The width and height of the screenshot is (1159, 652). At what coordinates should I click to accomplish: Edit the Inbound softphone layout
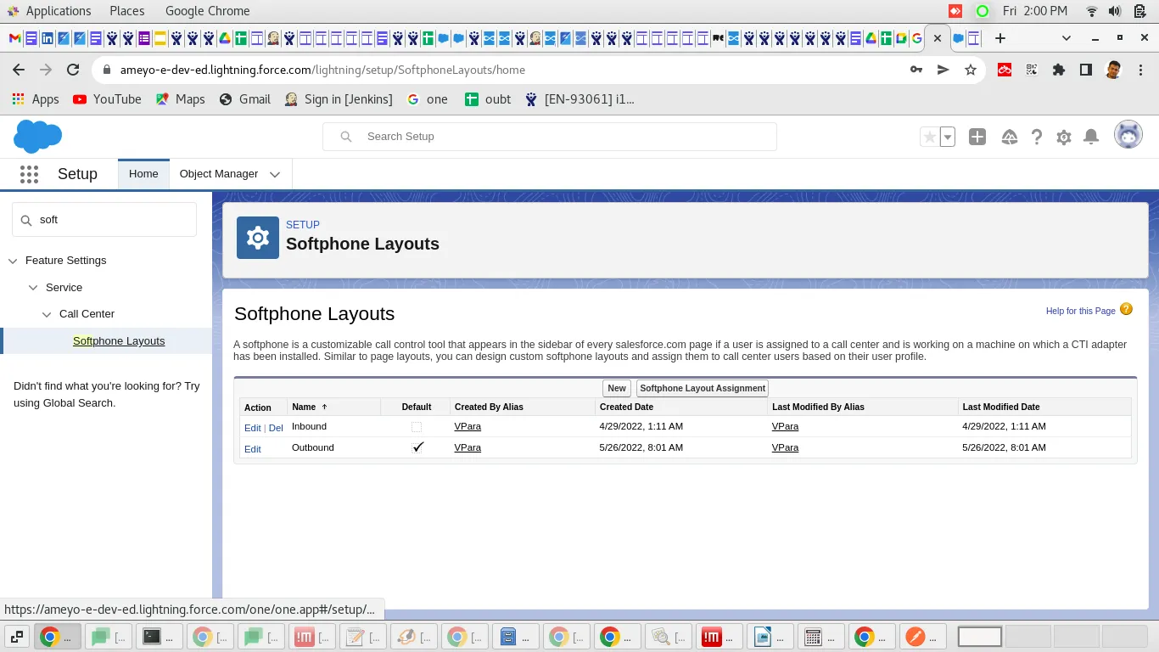(253, 428)
